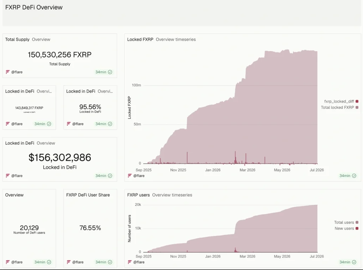Open @flare link in 95.56% card
Image resolution: width=363 pixels, height=270 pixels.
coord(78,124)
